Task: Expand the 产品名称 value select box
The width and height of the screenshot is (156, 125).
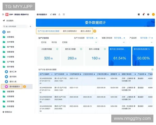Action: click(x=141, y=42)
